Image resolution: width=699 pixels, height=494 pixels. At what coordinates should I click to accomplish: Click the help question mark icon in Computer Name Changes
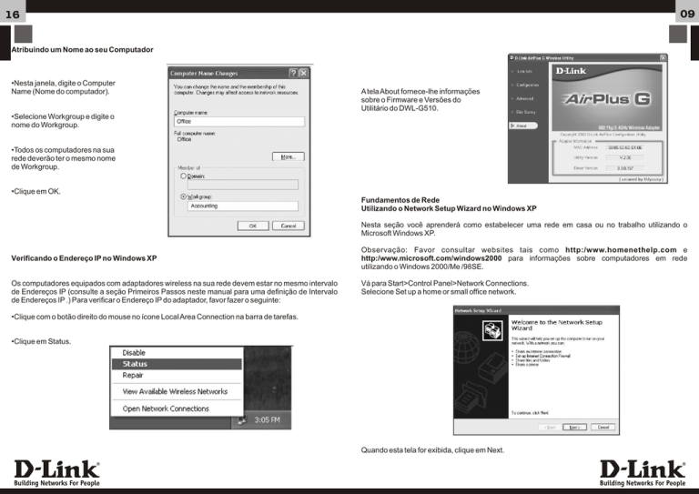pyautogui.click(x=292, y=72)
